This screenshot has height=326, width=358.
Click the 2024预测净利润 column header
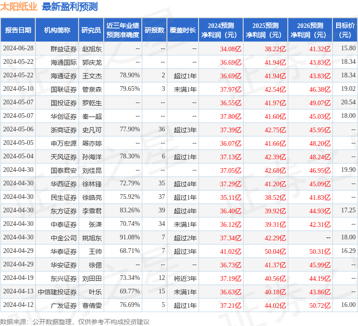tap(221, 30)
